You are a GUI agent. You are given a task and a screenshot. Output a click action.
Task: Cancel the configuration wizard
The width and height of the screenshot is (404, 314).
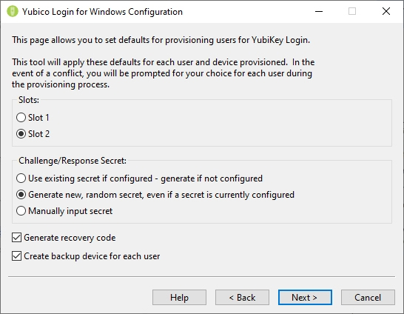[368, 297]
